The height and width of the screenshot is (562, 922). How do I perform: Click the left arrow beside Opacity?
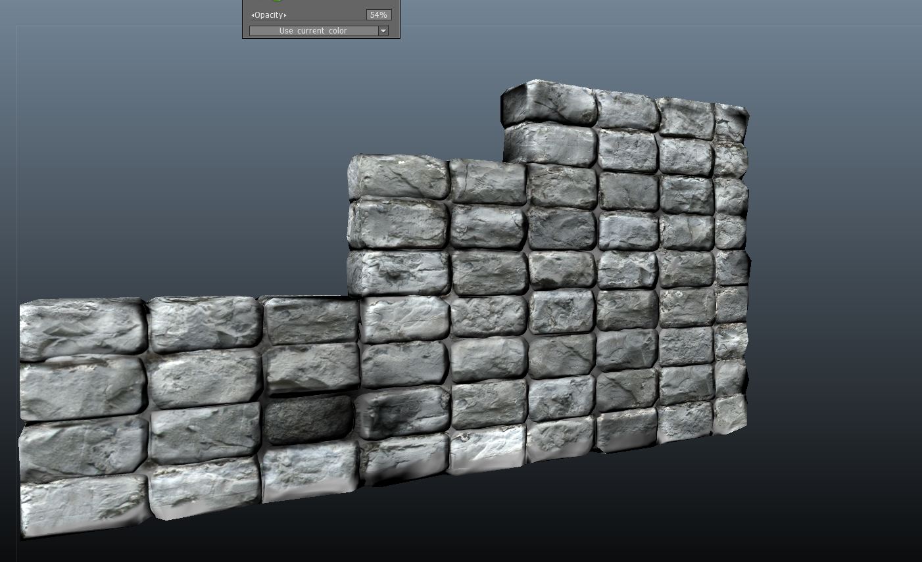tap(252, 15)
